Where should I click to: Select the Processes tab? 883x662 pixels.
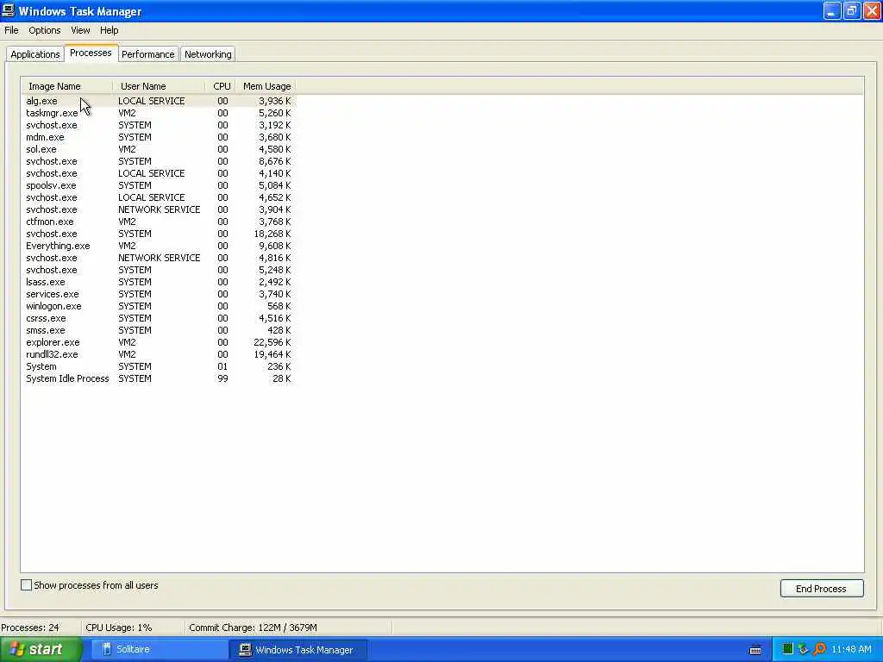tap(91, 53)
